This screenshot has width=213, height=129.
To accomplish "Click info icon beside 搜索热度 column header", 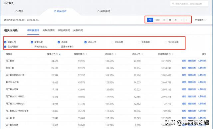I will (84, 54).
